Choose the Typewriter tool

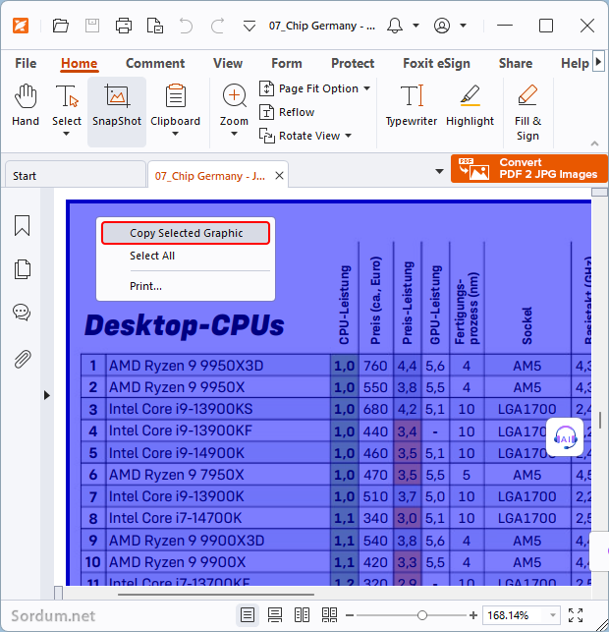pyautogui.click(x=411, y=106)
